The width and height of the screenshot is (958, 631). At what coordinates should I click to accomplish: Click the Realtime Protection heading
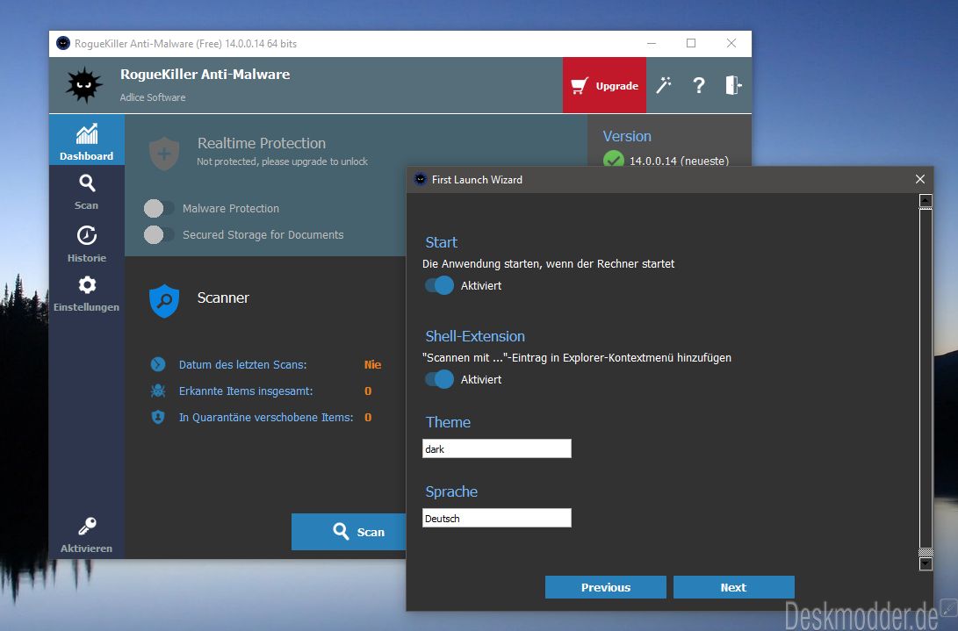click(x=262, y=143)
